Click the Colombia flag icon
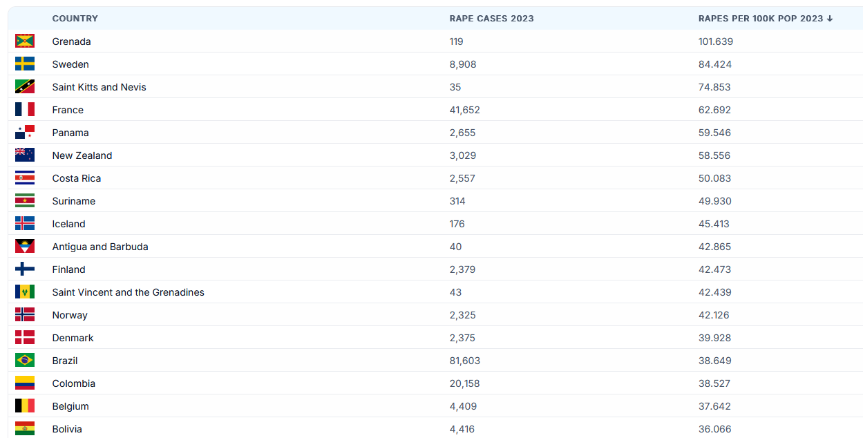The width and height of the screenshot is (863, 438). pos(25,383)
